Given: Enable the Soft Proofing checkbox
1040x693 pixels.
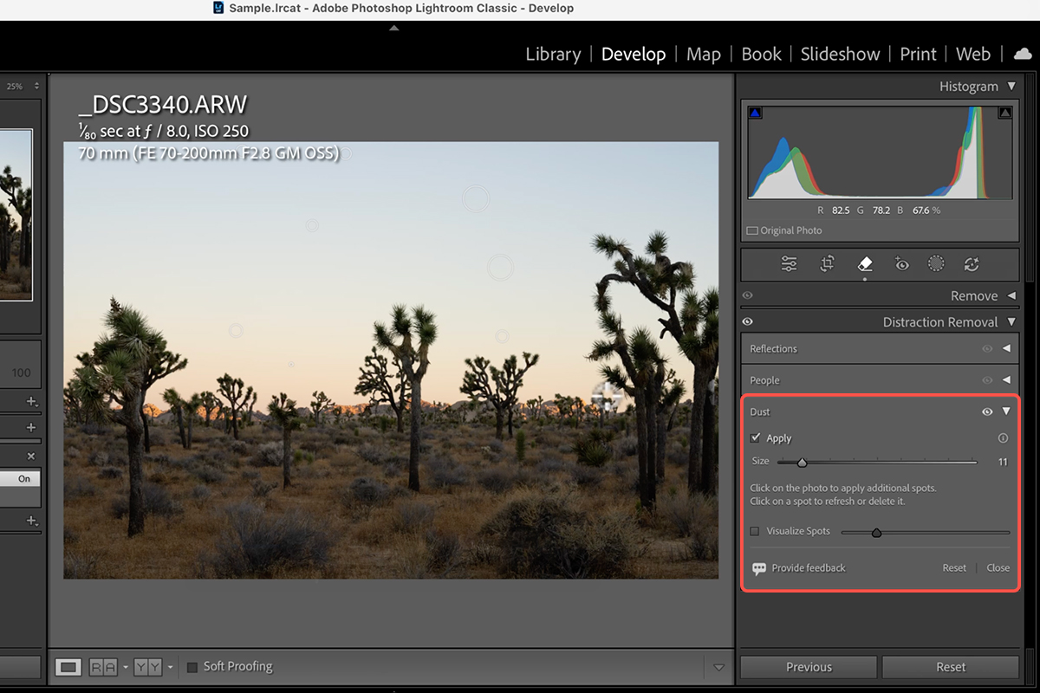Looking at the screenshot, I should (192, 667).
